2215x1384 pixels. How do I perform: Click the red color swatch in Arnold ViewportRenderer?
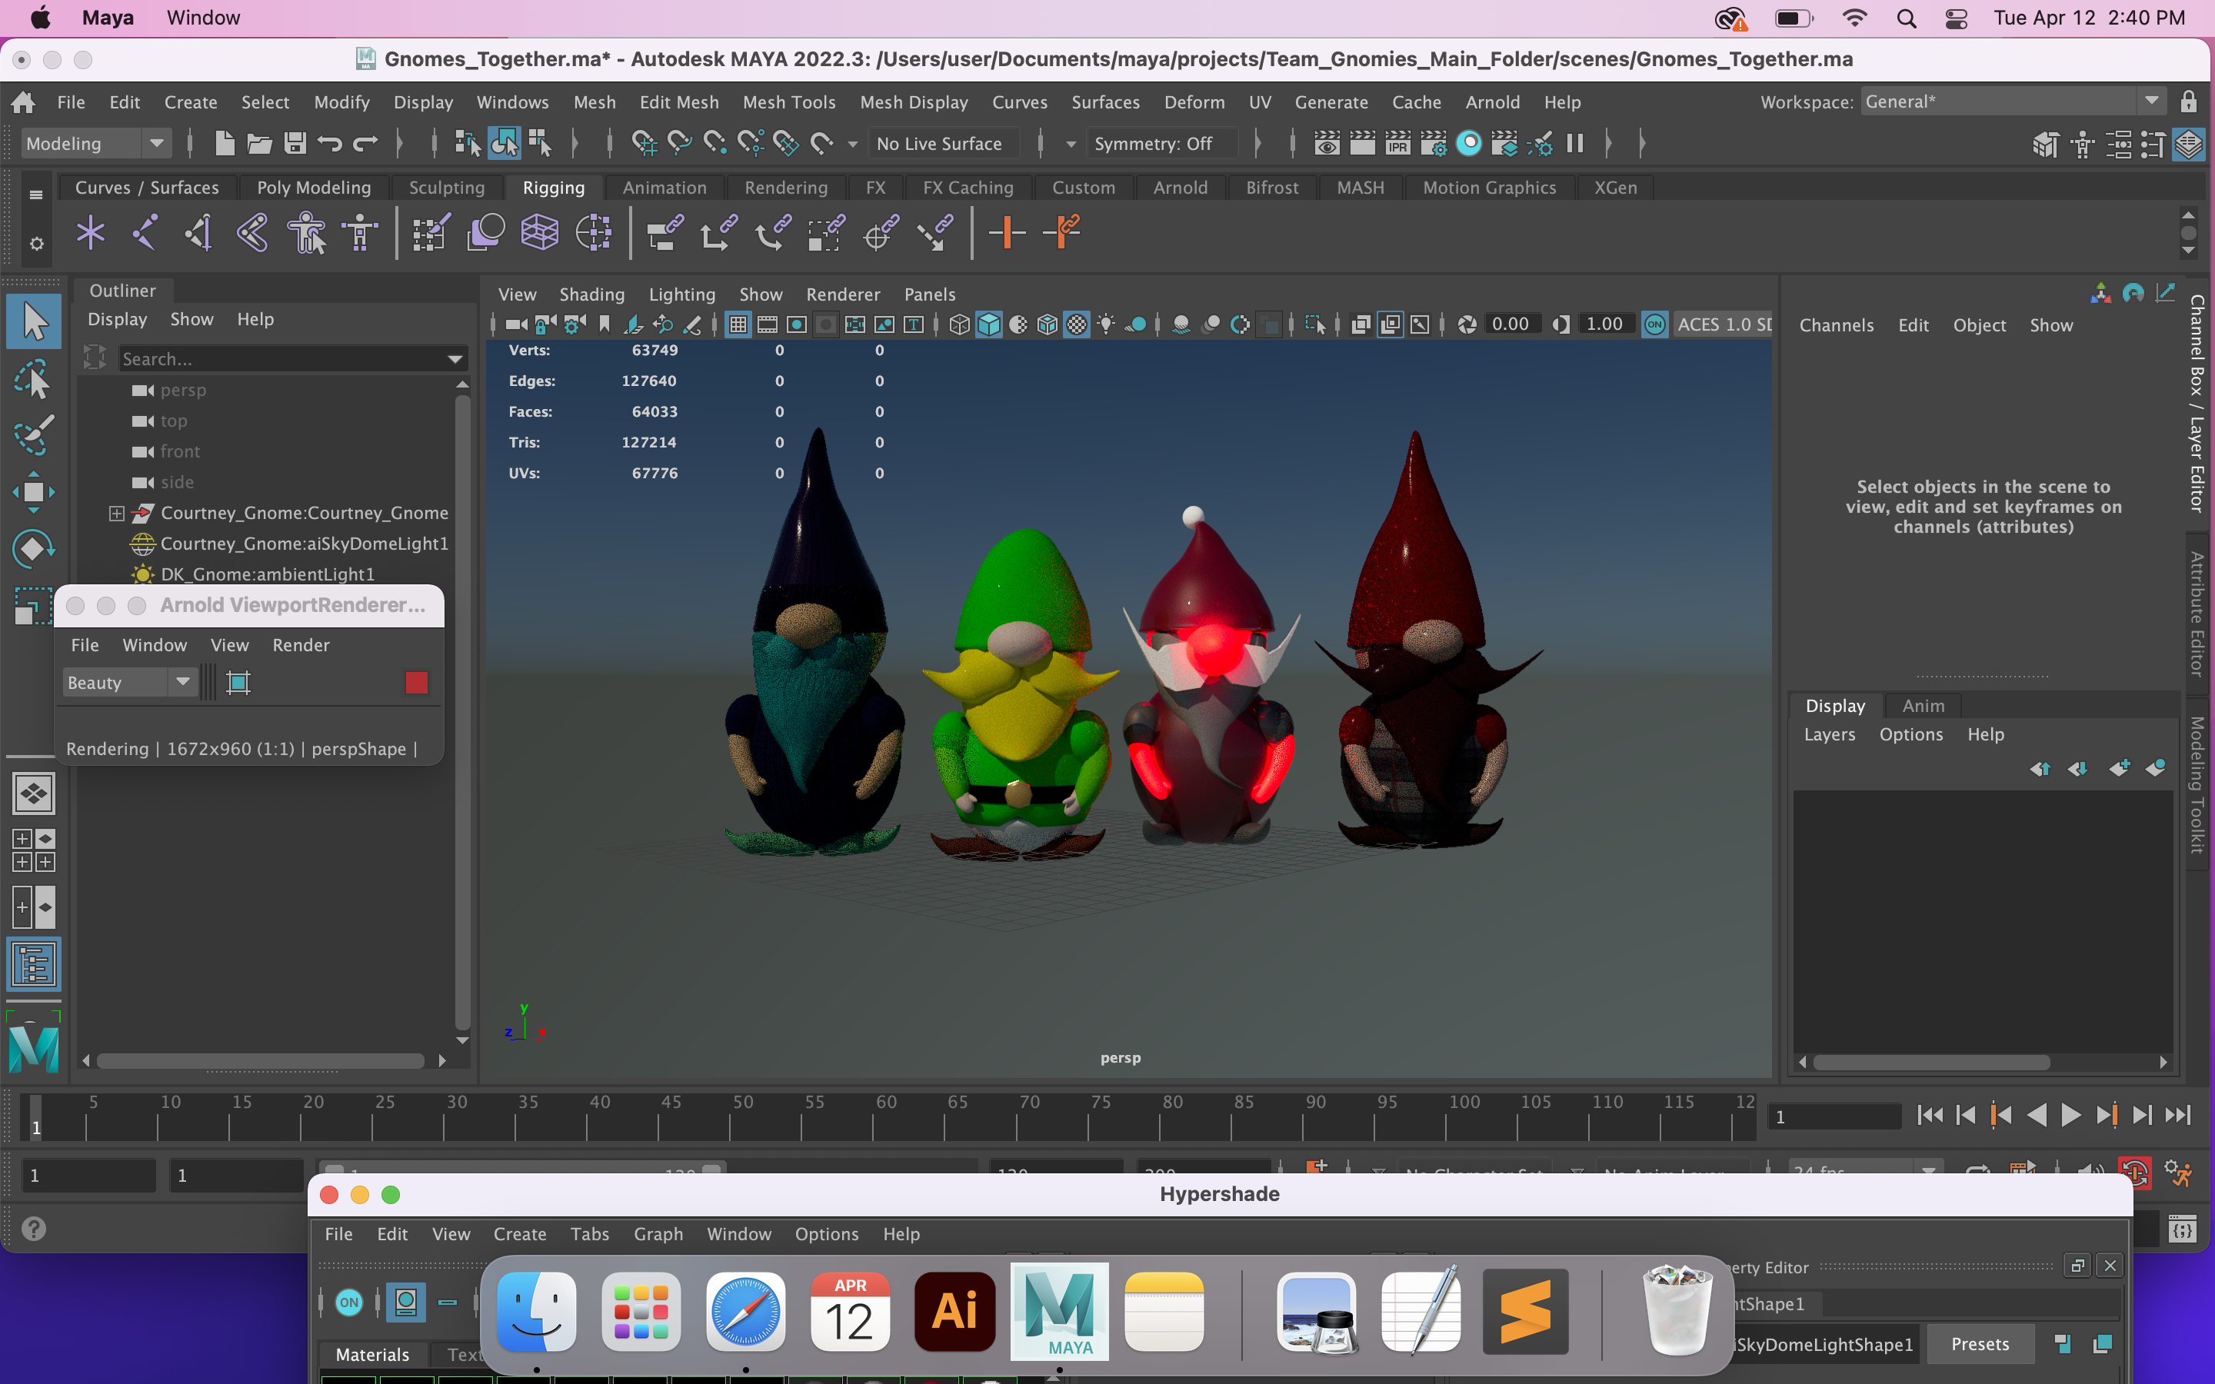(x=418, y=682)
